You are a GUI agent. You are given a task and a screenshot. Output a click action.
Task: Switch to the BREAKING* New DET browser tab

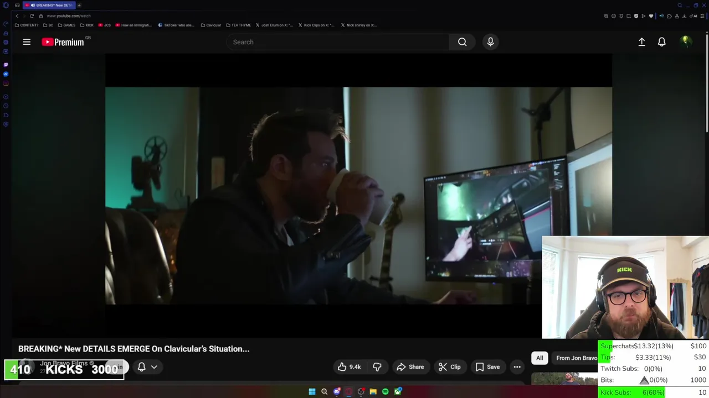click(x=49, y=5)
